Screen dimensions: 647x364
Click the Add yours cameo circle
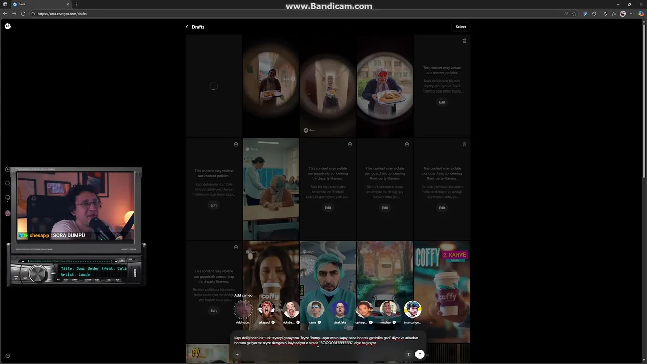[x=243, y=309]
